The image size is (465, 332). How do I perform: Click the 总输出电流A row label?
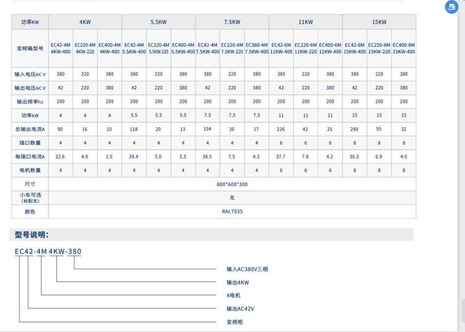tap(30, 129)
